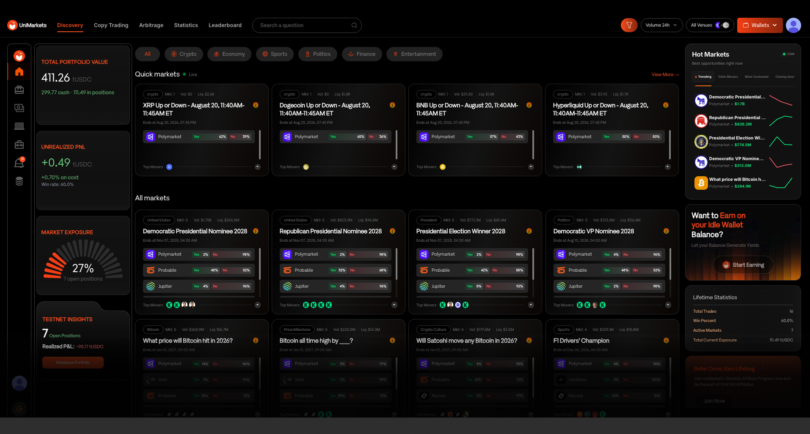Switch to the Copy Trading tab

coord(111,25)
